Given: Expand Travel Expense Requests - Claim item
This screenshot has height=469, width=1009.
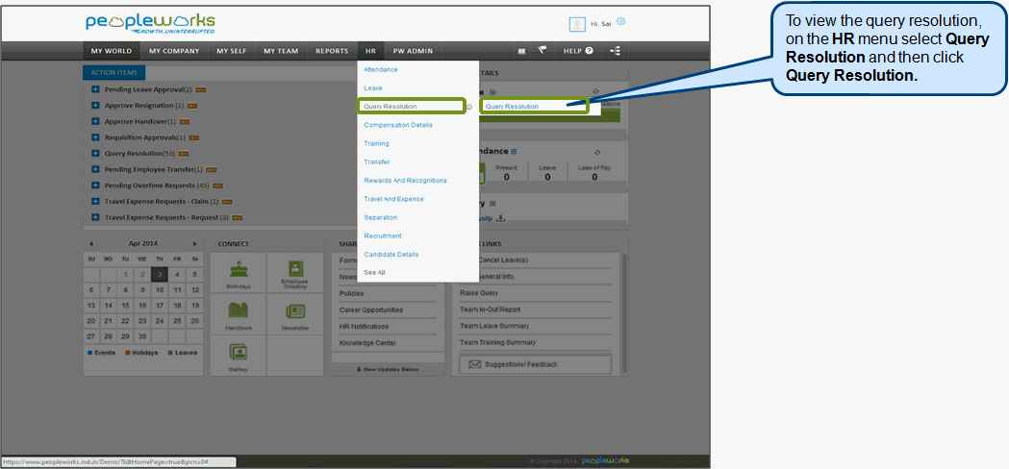Looking at the screenshot, I should coord(95,202).
